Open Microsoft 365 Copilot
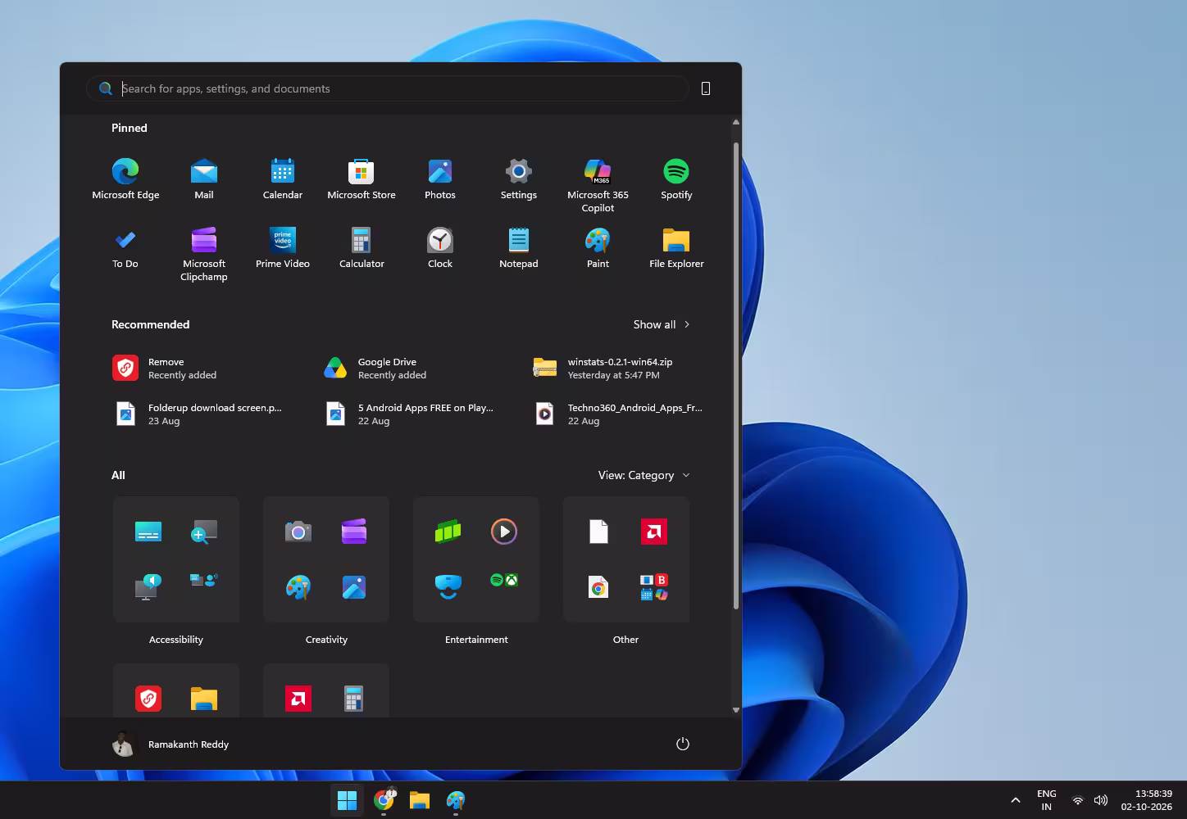The width and height of the screenshot is (1187, 819). [x=598, y=186]
